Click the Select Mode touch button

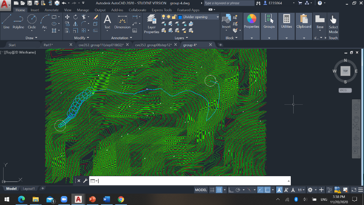tap(333, 24)
